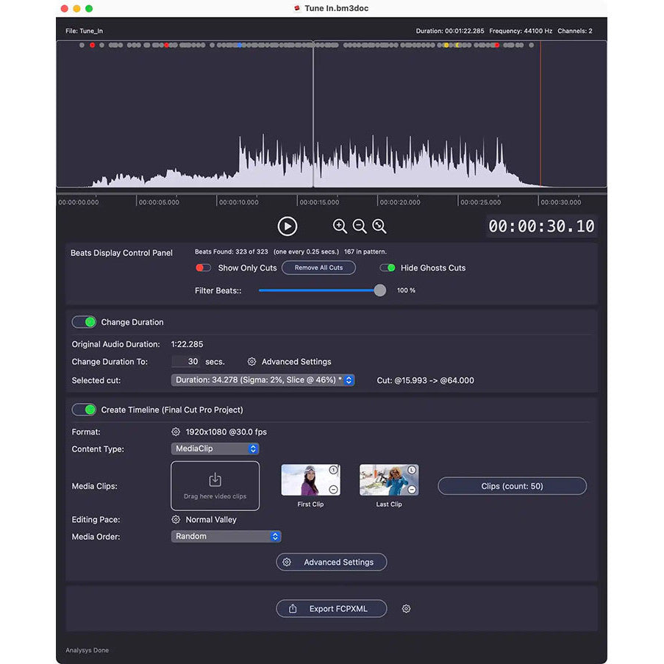Image resolution: width=664 pixels, height=664 pixels.
Task: Click the Change Duration To seconds field
Action: 185,362
